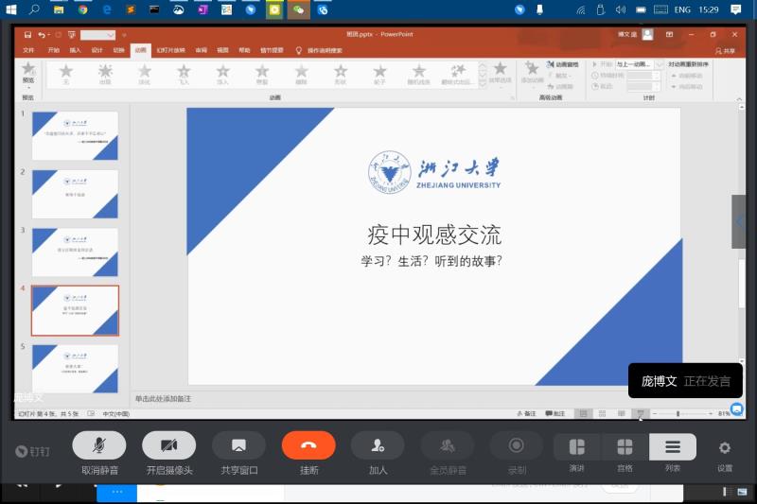Expand the animation gallery More arrow
The width and height of the screenshot is (757, 504).
[x=483, y=84]
